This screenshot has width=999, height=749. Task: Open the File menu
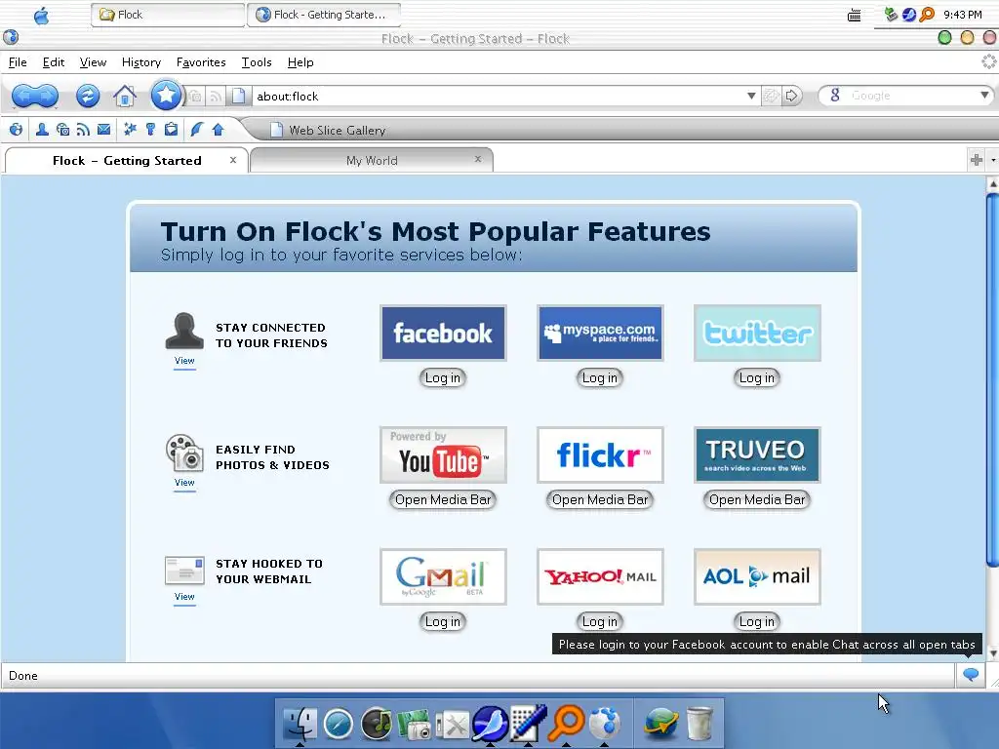(x=18, y=62)
